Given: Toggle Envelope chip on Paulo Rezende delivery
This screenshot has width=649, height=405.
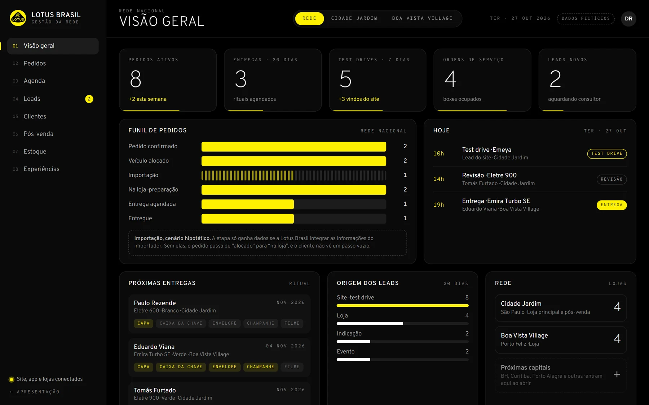Looking at the screenshot, I should [225, 323].
